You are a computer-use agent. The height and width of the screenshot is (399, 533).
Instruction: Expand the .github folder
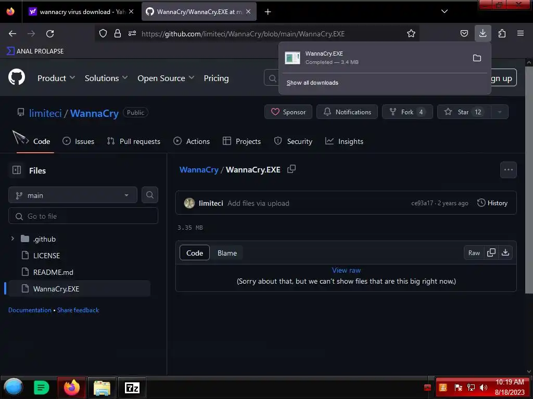(12, 238)
